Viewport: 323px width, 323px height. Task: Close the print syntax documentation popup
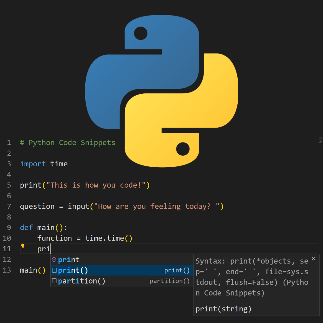(x=313, y=259)
